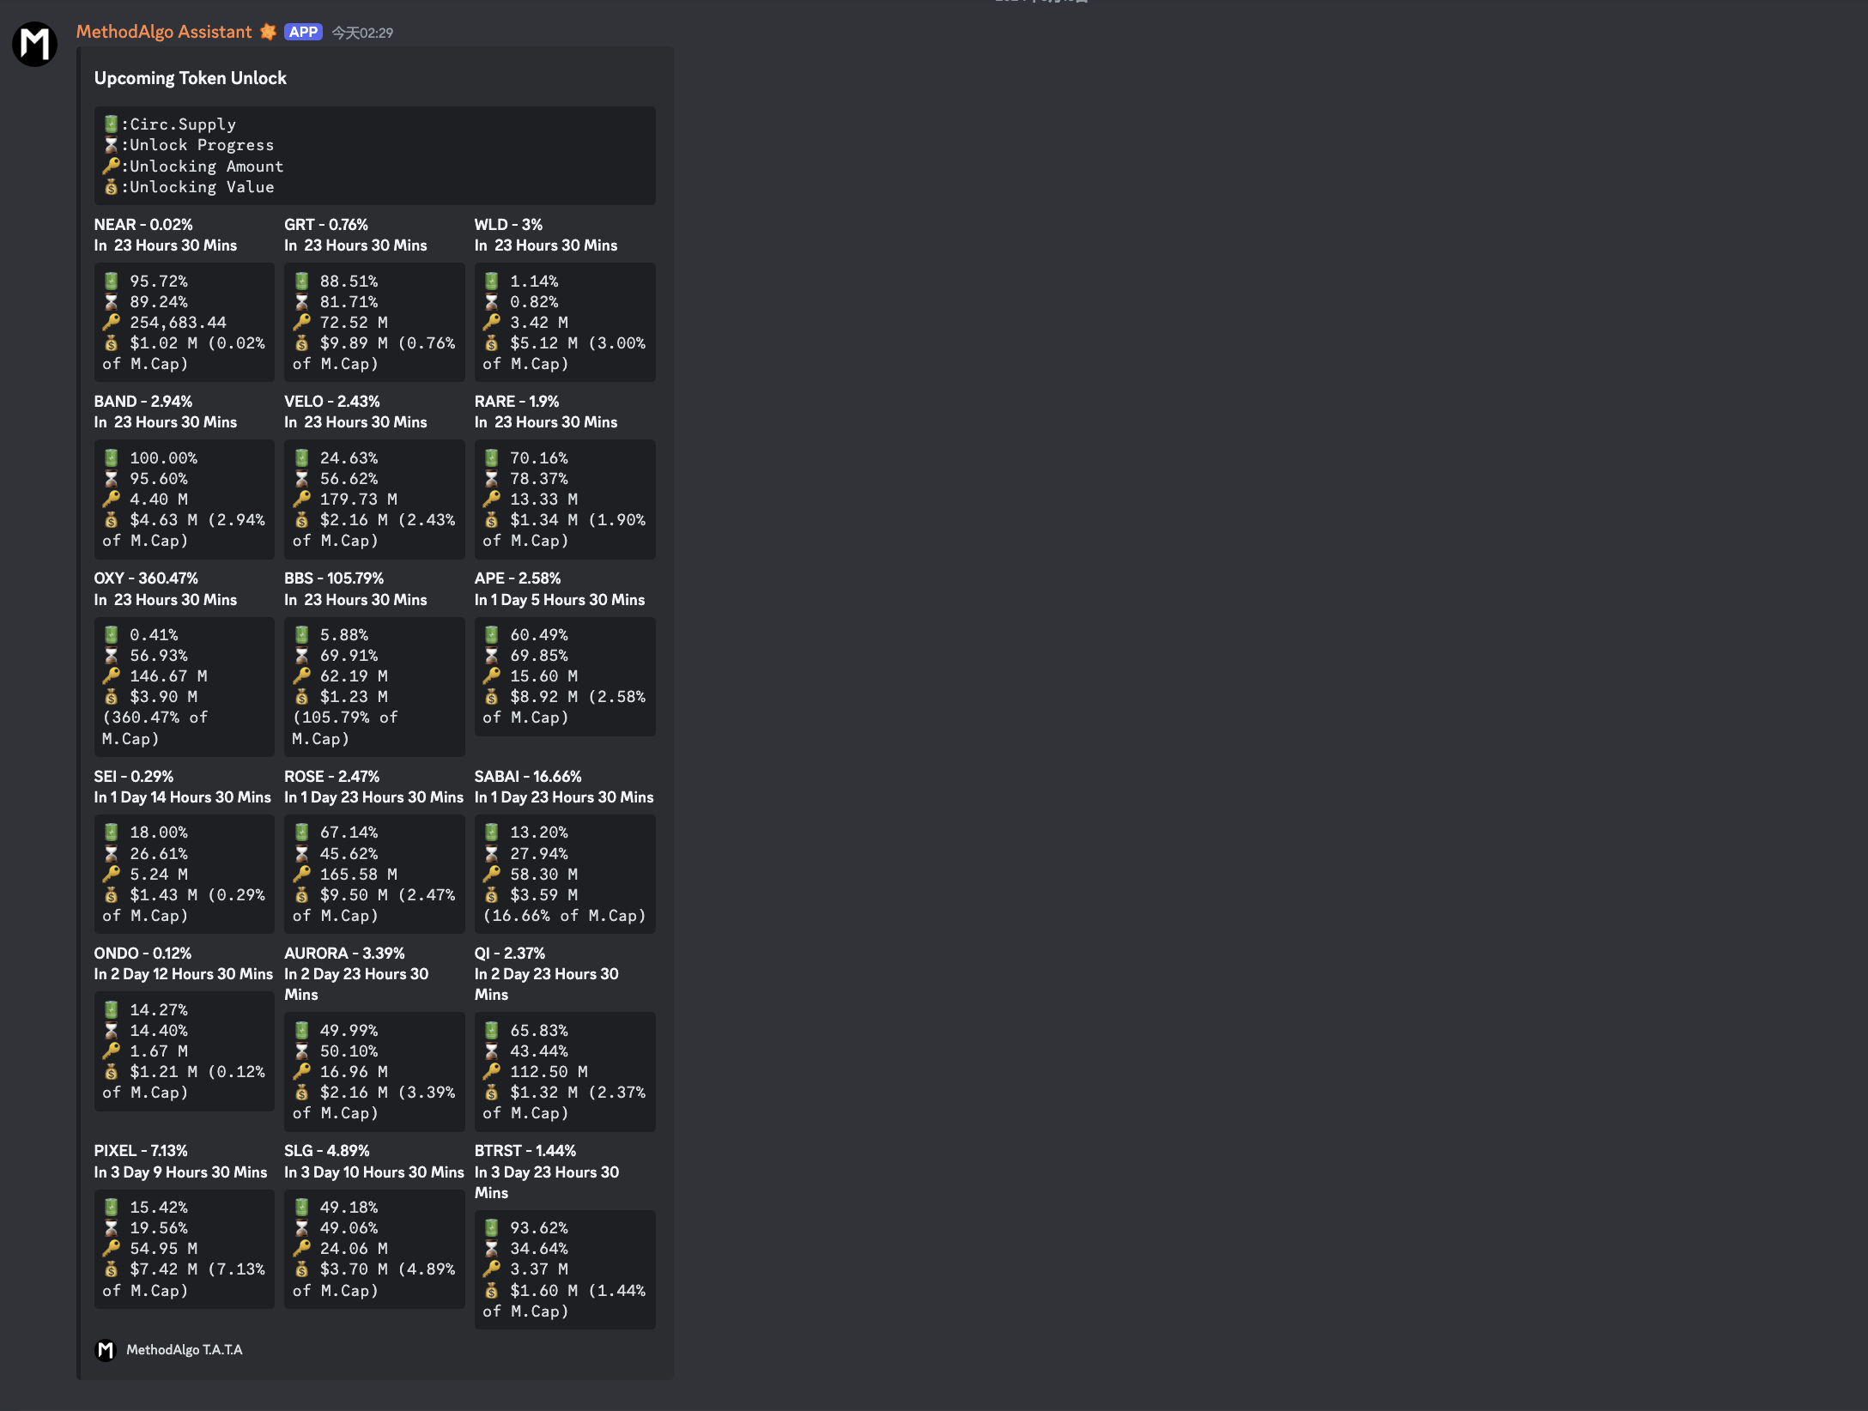
Task: Open the MethodAlgo Assistant username profile
Action: click(x=163, y=32)
